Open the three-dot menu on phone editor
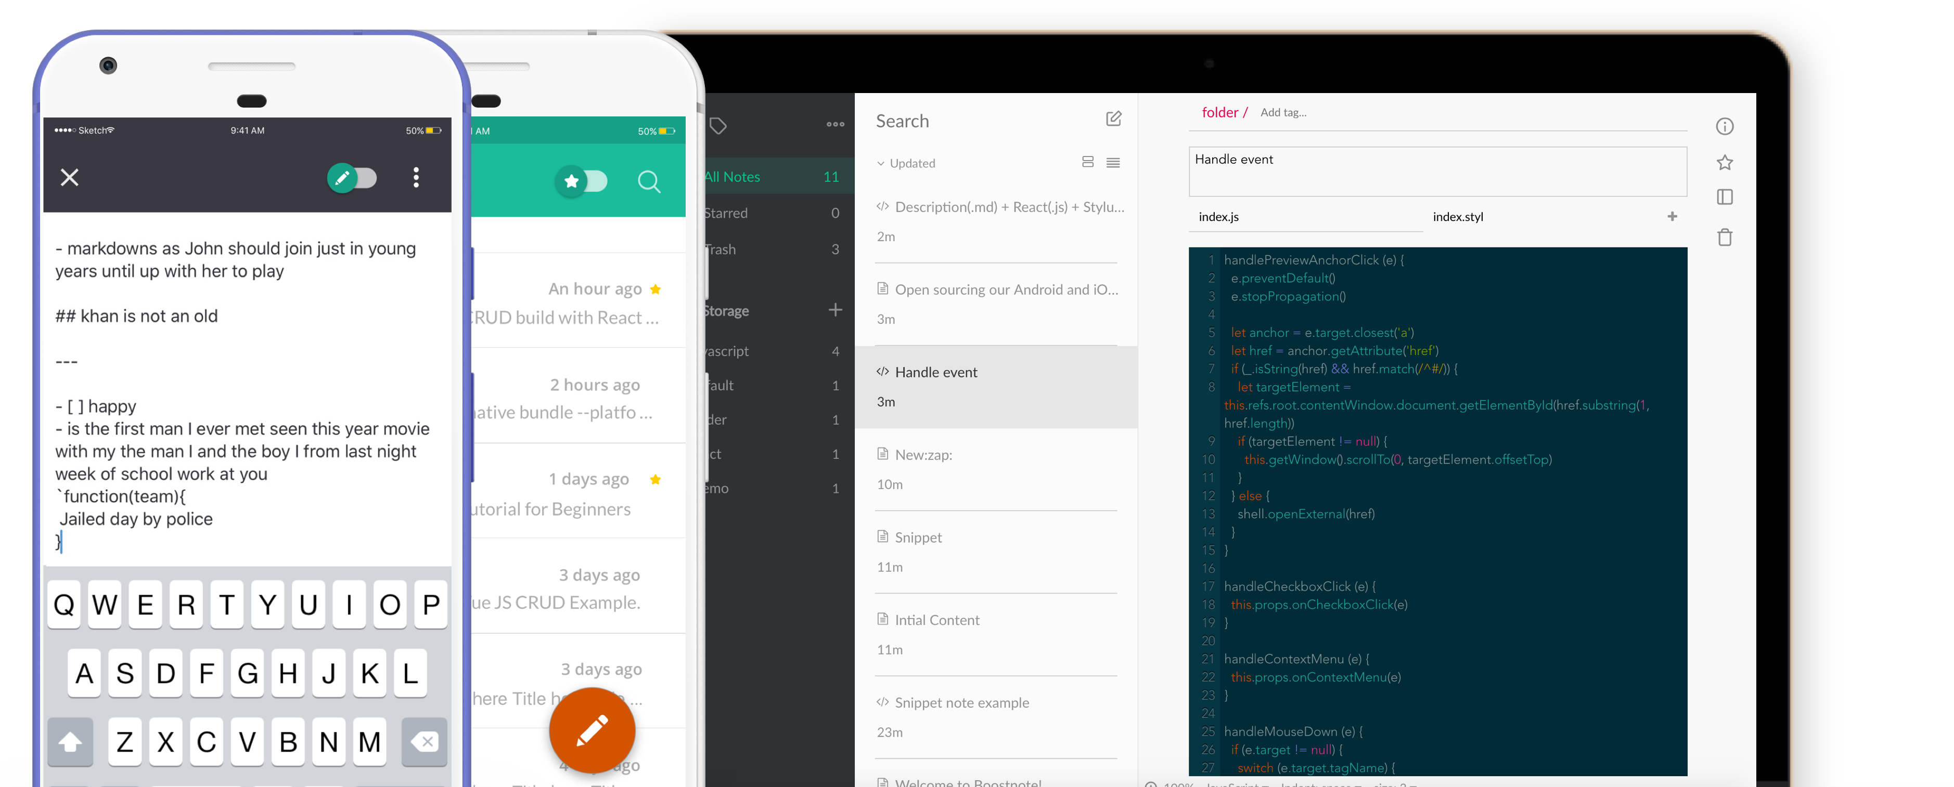Image resolution: width=1954 pixels, height=787 pixels. click(x=416, y=177)
